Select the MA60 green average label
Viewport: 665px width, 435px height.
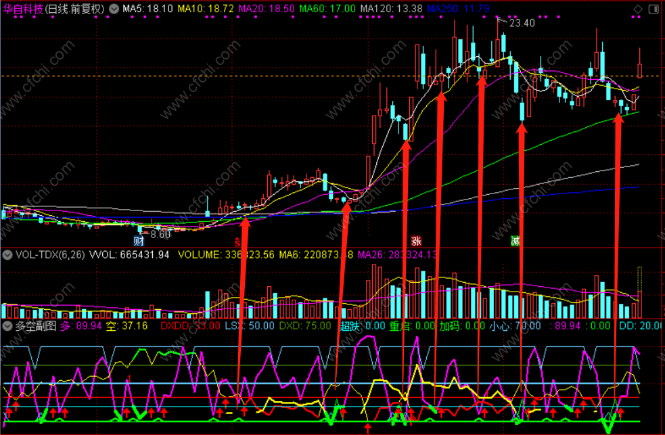pos(327,9)
